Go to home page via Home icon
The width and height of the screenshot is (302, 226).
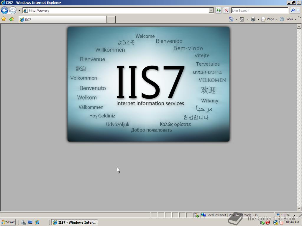coord(231,19)
